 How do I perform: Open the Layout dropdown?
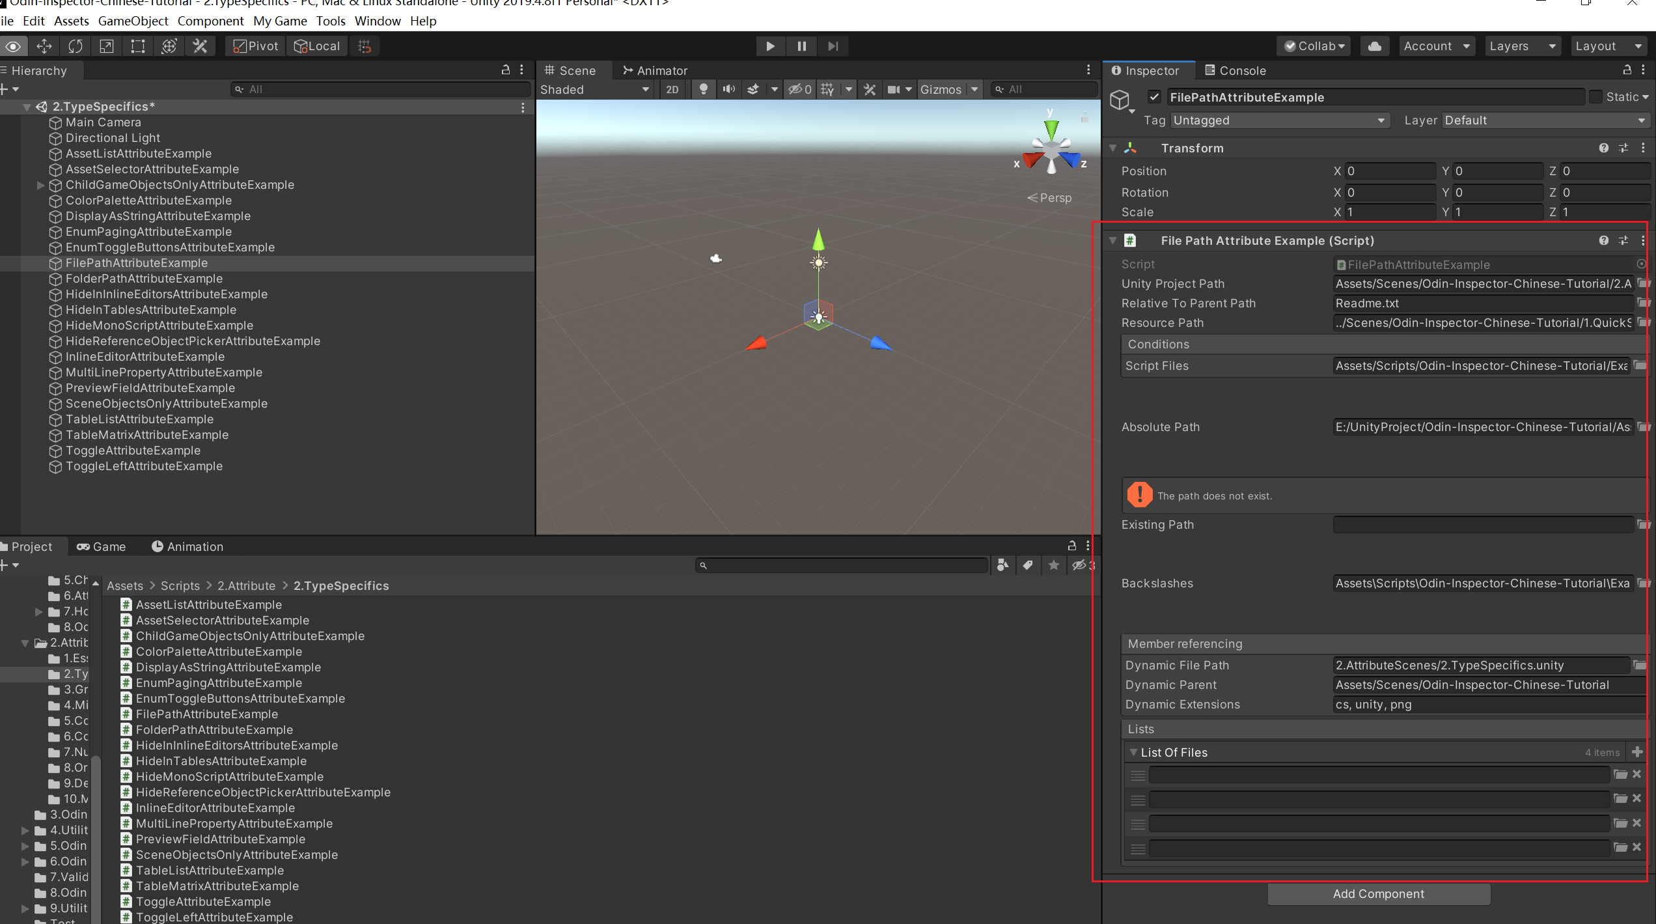[1608, 46]
